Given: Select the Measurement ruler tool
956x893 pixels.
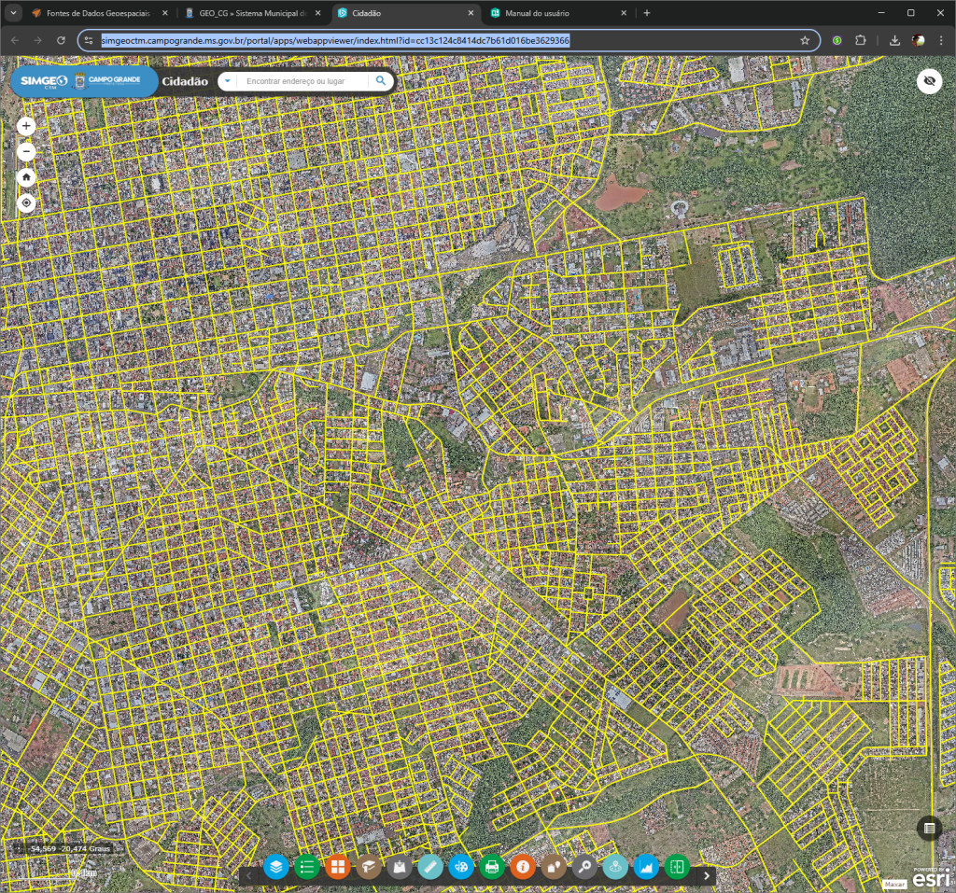Looking at the screenshot, I should 430,867.
